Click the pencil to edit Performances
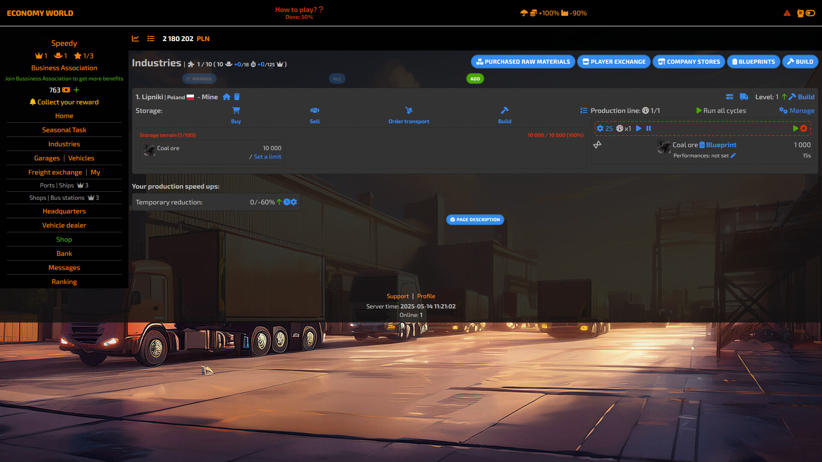Screen dimensions: 822x462 (x=733, y=156)
